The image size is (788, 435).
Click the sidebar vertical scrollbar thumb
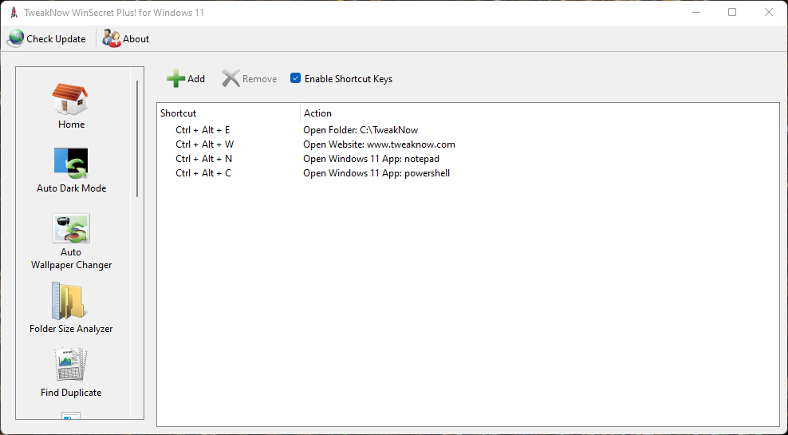click(x=137, y=138)
